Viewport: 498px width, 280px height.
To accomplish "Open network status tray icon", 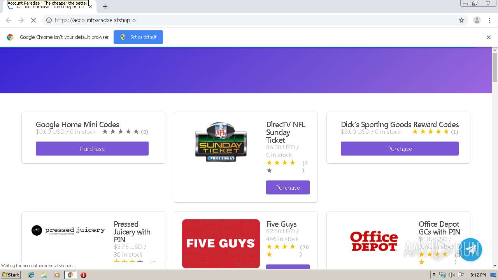I will 442,275.
